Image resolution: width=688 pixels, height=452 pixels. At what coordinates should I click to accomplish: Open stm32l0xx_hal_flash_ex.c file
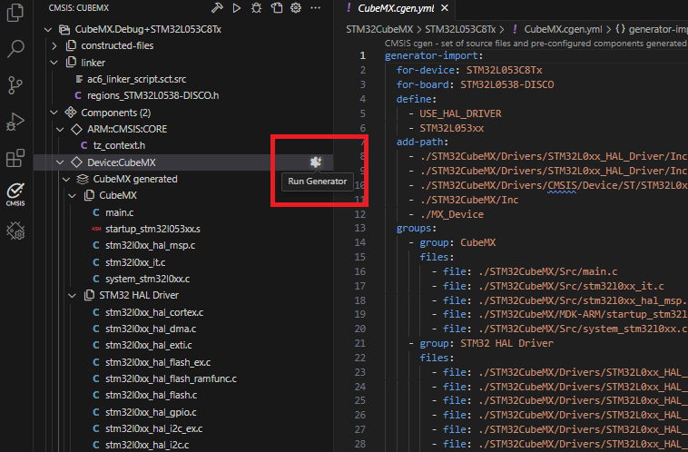pos(158,362)
